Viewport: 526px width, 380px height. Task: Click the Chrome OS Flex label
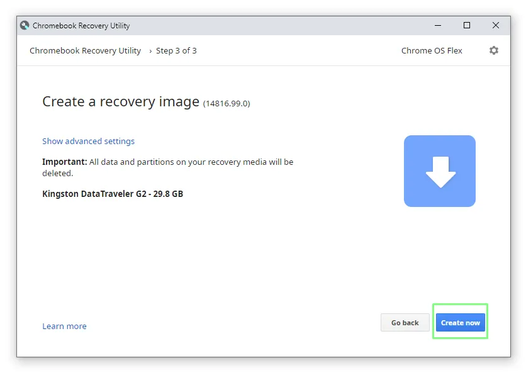432,51
